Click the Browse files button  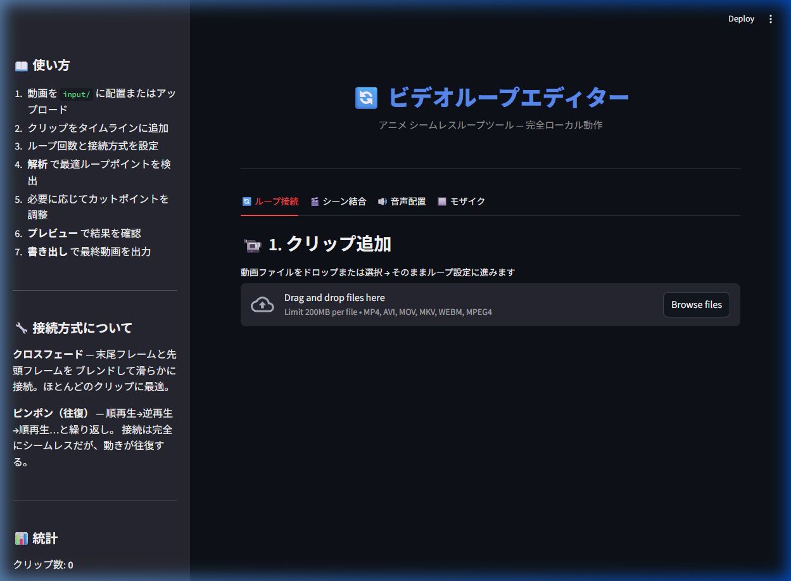(696, 305)
